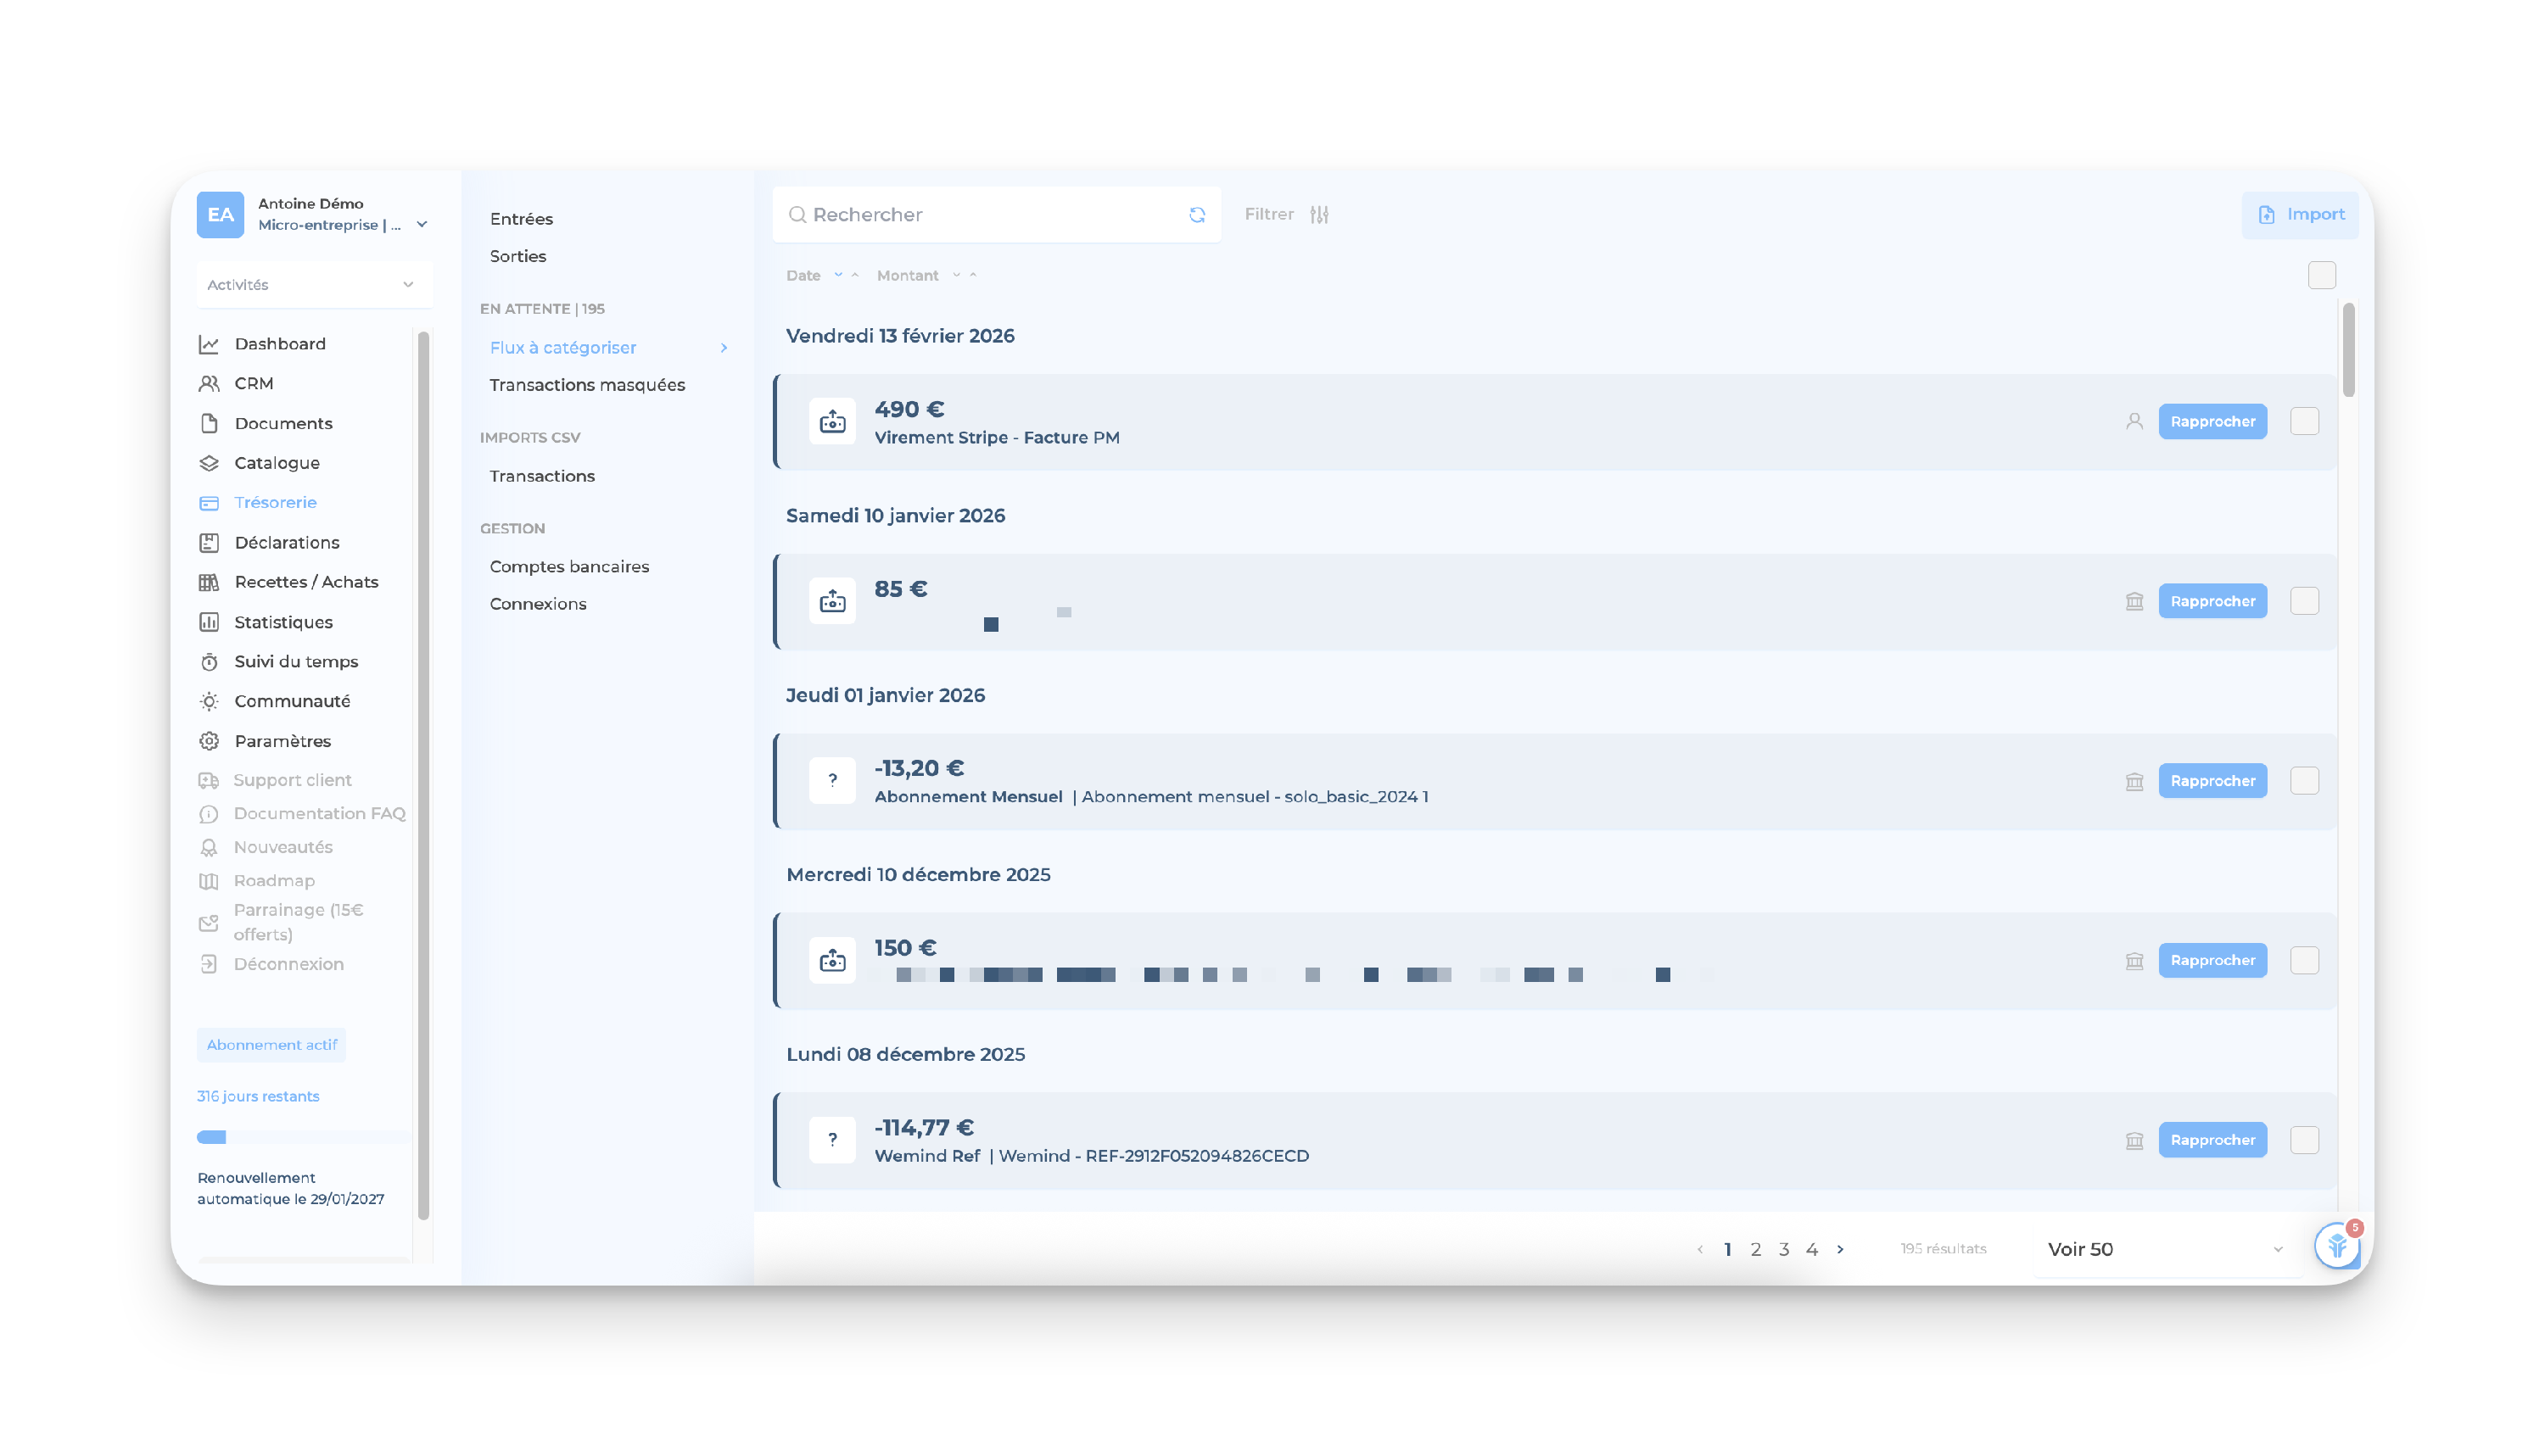
Task: Expand the Activités dropdown
Action: (x=314, y=285)
